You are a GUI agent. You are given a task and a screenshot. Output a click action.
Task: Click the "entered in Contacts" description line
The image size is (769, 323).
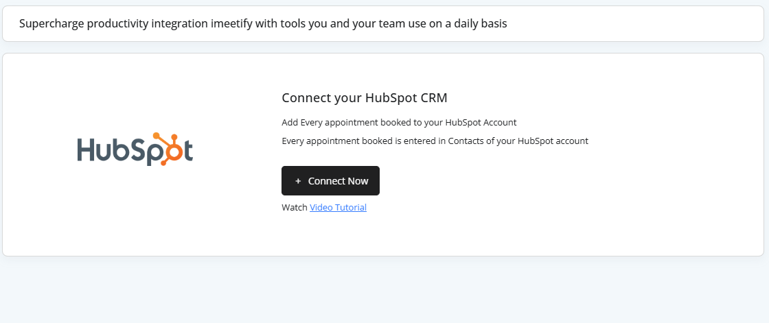click(x=435, y=141)
